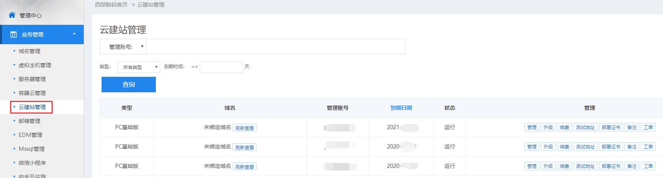
Task: Collapse the 业务管理 menu arrow
Action: coord(74,34)
